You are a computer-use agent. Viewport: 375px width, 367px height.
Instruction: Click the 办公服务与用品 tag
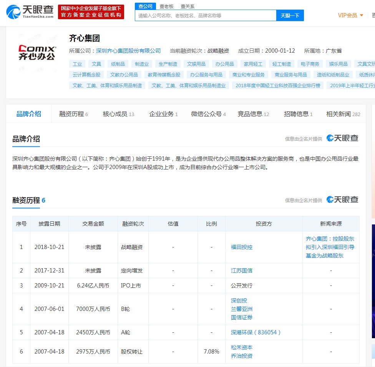click(206, 75)
